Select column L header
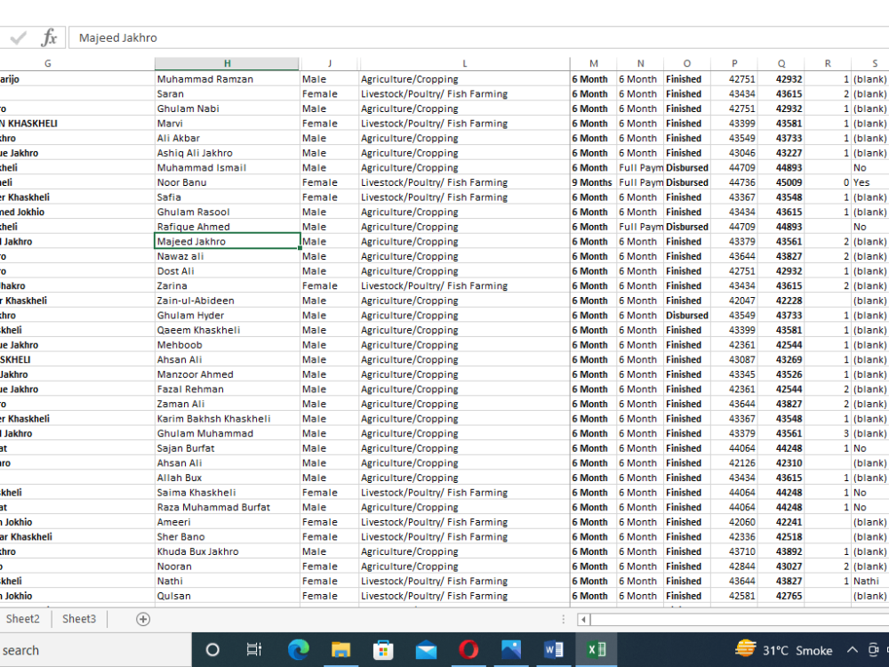This screenshot has width=889, height=667. tap(464, 63)
